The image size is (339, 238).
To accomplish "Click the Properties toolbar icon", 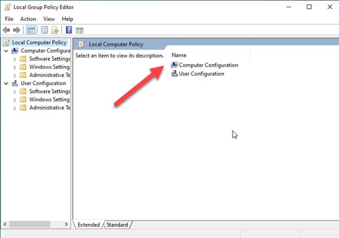I will [44, 30].
